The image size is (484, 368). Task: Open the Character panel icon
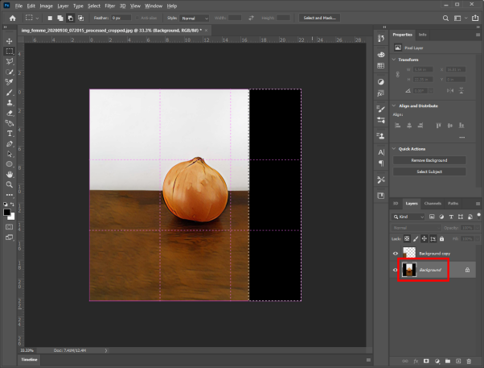(381, 152)
